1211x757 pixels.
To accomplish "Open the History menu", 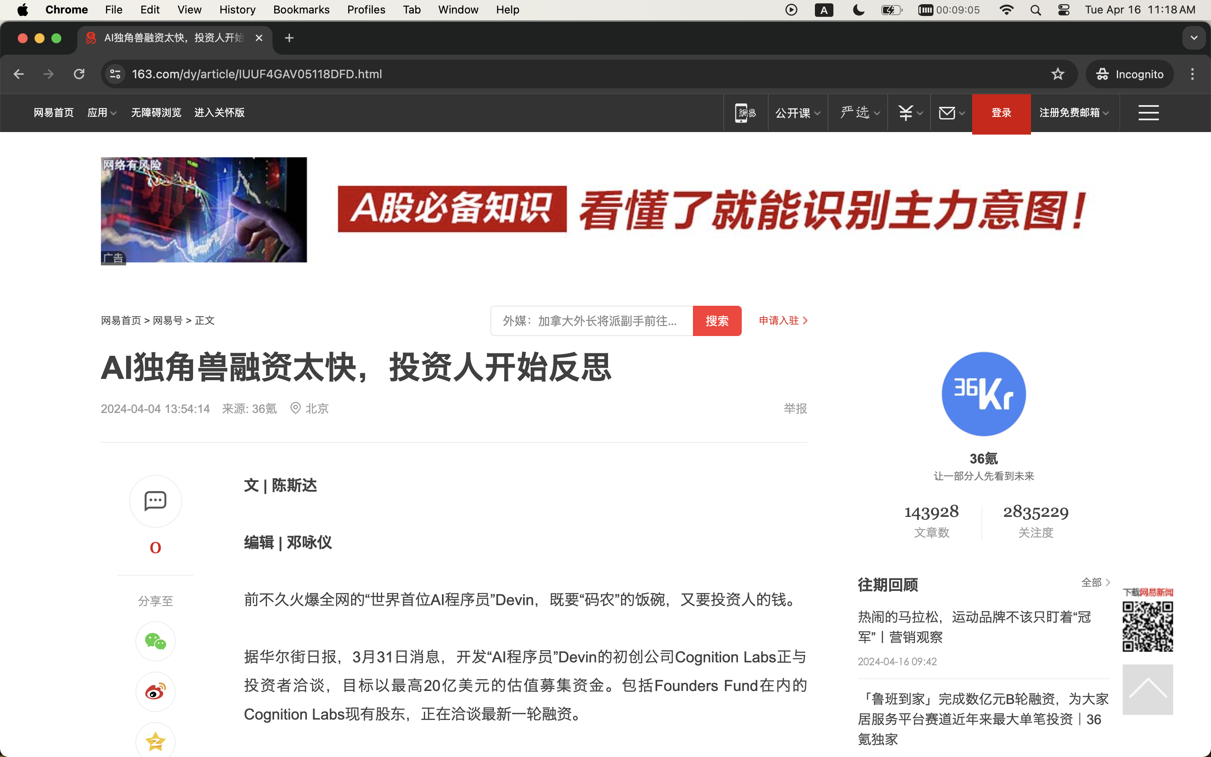I will tap(237, 10).
